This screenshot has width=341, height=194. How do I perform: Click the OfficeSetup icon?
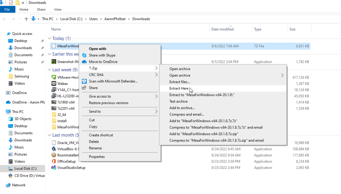(54, 161)
